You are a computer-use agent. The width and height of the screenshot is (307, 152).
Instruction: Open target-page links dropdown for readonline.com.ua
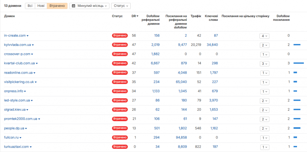point(265,73)
